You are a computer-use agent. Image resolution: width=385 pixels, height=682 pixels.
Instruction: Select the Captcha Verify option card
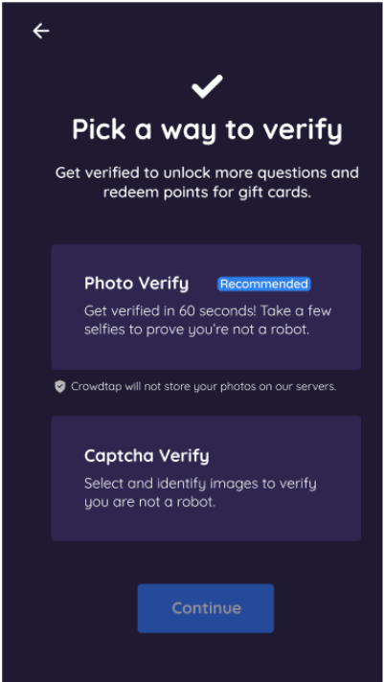point(206,478)
